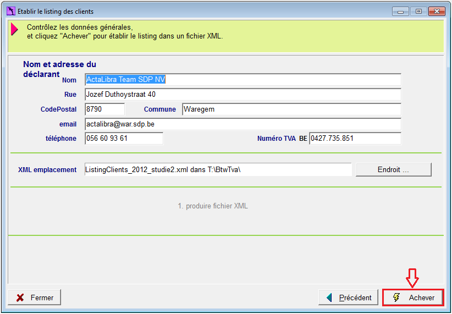Close window via title bar X

point(437,12)
